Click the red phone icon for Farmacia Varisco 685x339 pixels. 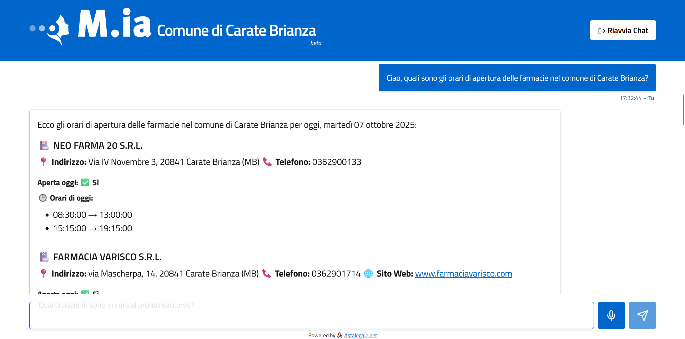267,274
